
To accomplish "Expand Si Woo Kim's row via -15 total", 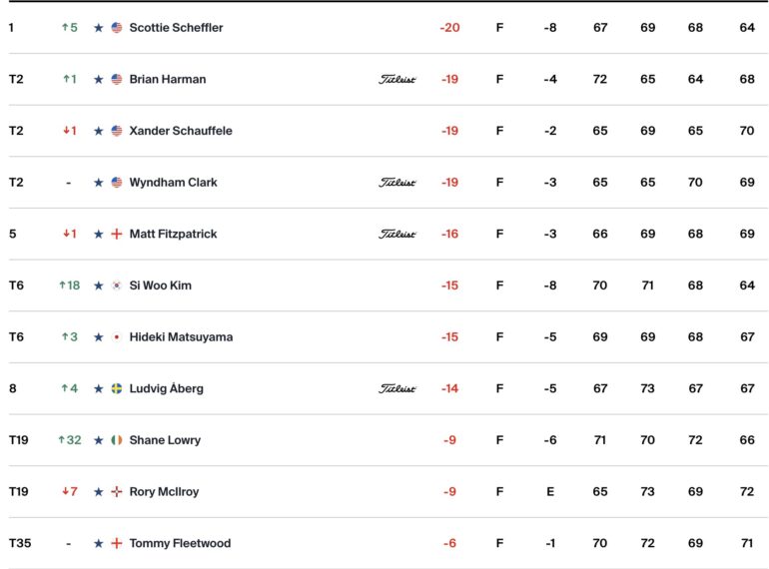I will (x=449, y=285).
